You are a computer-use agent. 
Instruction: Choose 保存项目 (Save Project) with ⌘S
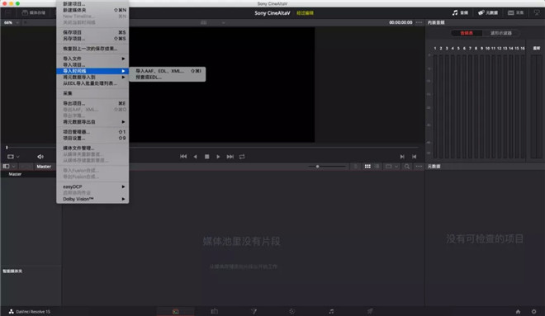(92, 32)
